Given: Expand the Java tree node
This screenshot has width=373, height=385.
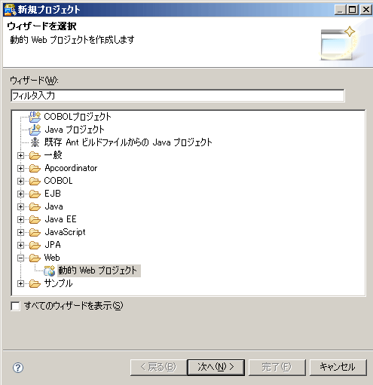Looking at the screenshot, I should (20, 207).
